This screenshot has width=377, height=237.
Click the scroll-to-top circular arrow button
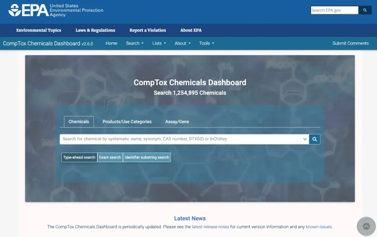tap(366, 226)
